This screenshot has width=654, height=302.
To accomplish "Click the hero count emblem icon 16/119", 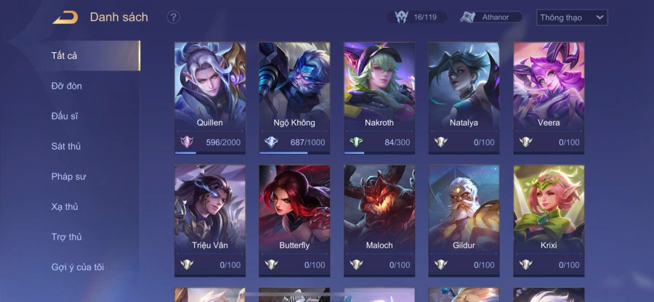I will (401, 17).
